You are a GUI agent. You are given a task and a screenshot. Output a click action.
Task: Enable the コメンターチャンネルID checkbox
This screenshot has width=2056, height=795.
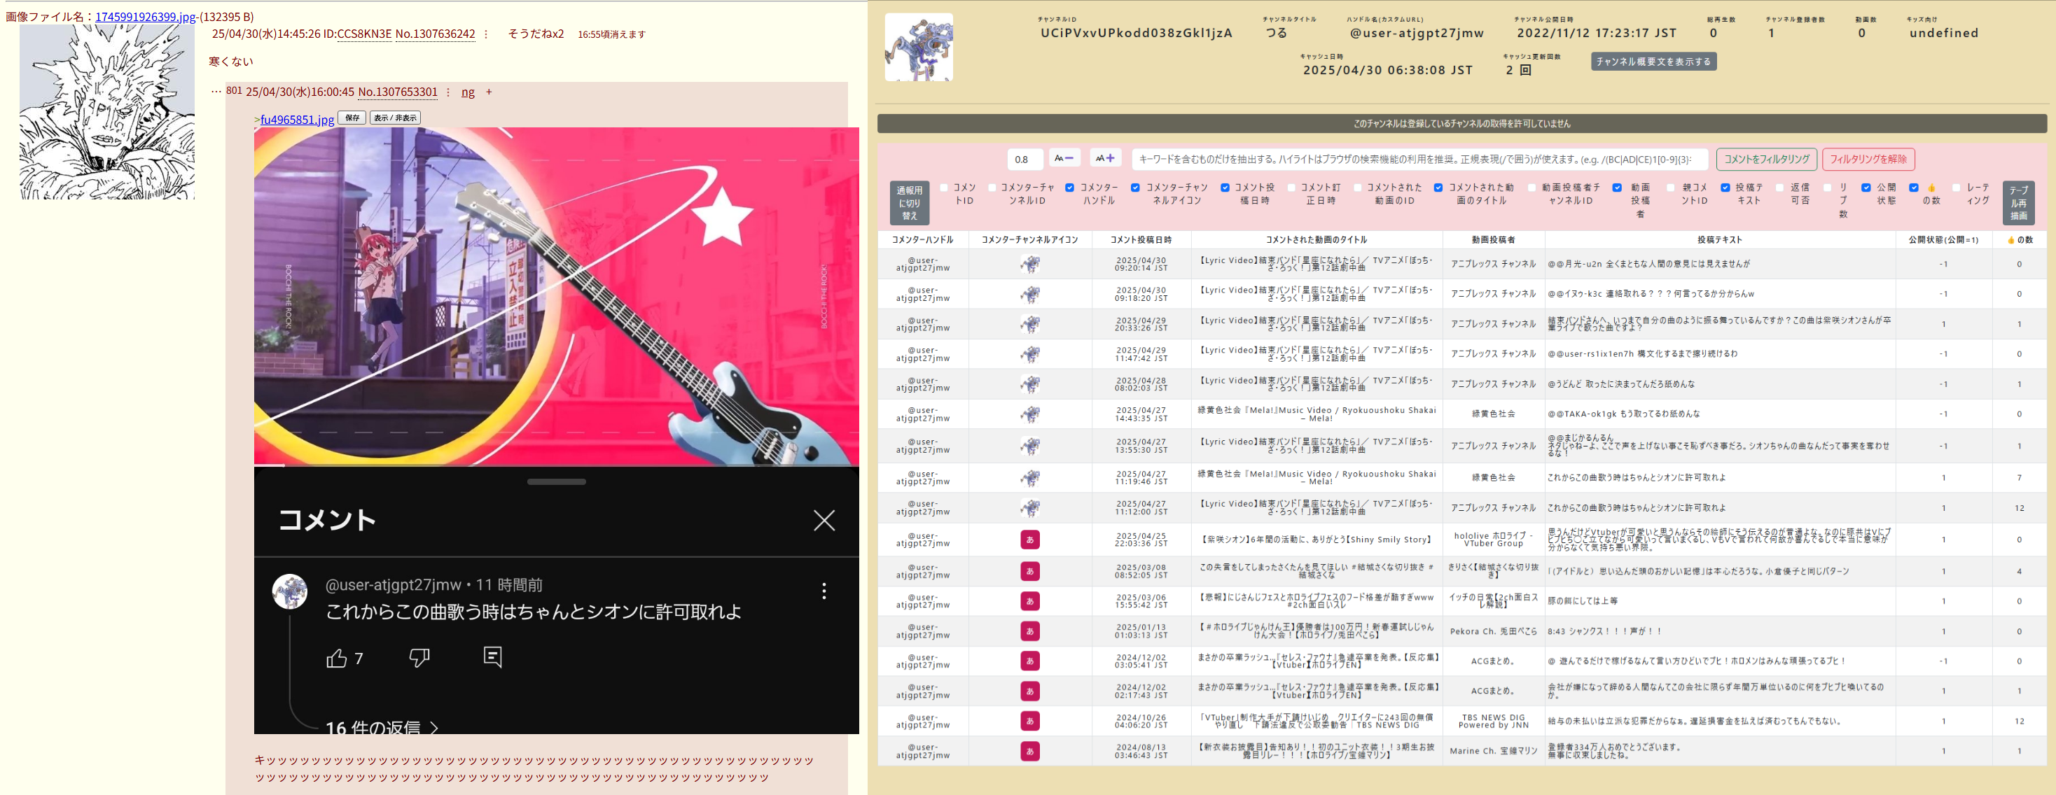click(992, 188)
